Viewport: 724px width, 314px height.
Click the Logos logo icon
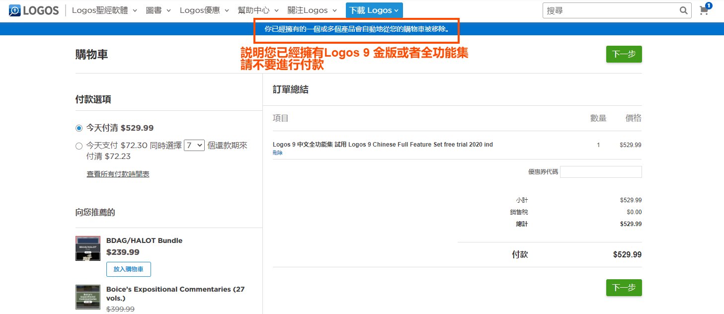click(34, 10)
